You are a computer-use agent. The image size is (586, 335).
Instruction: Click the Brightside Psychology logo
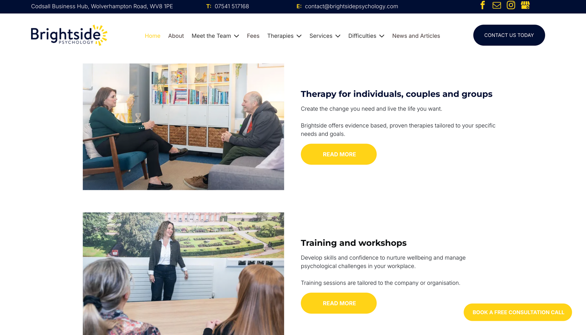click(69, 35)
